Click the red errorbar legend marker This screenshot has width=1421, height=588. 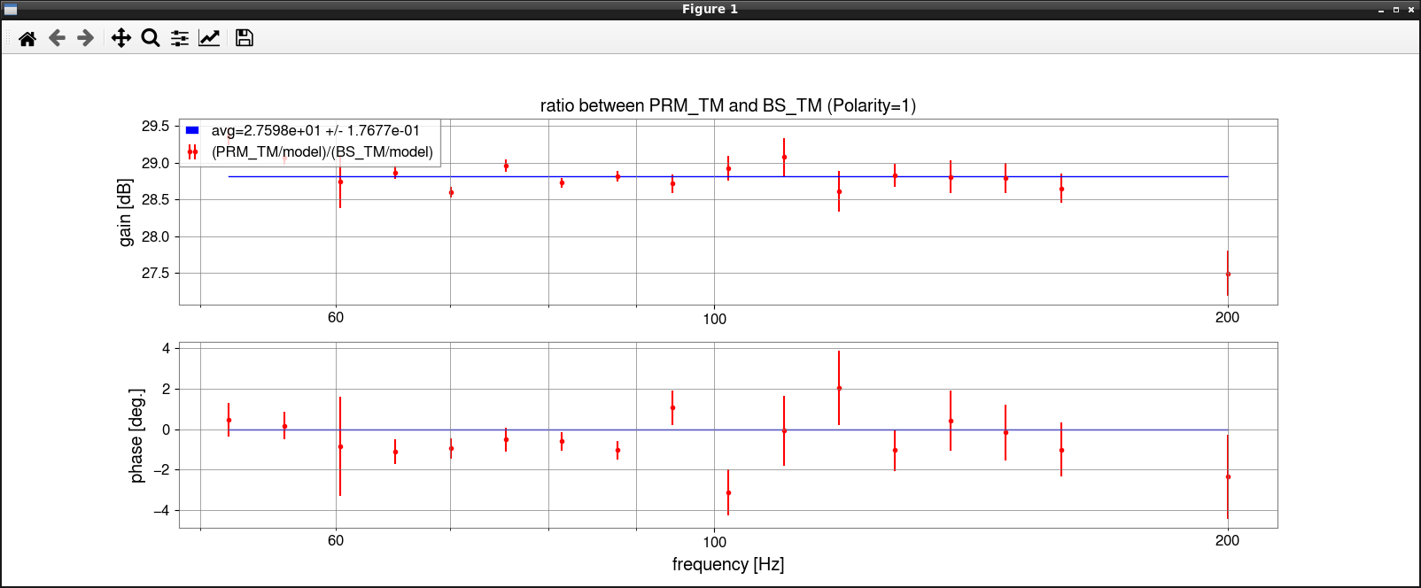[x=192, y=152]
